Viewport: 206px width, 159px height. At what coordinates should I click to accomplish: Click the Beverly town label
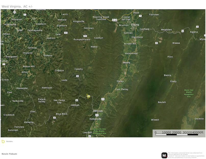[126, 63]
